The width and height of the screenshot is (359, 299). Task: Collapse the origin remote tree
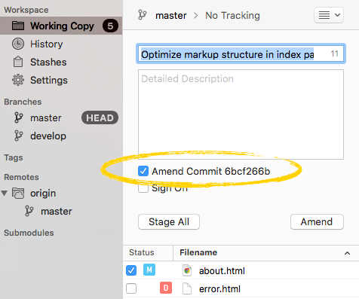click(5, 193)
